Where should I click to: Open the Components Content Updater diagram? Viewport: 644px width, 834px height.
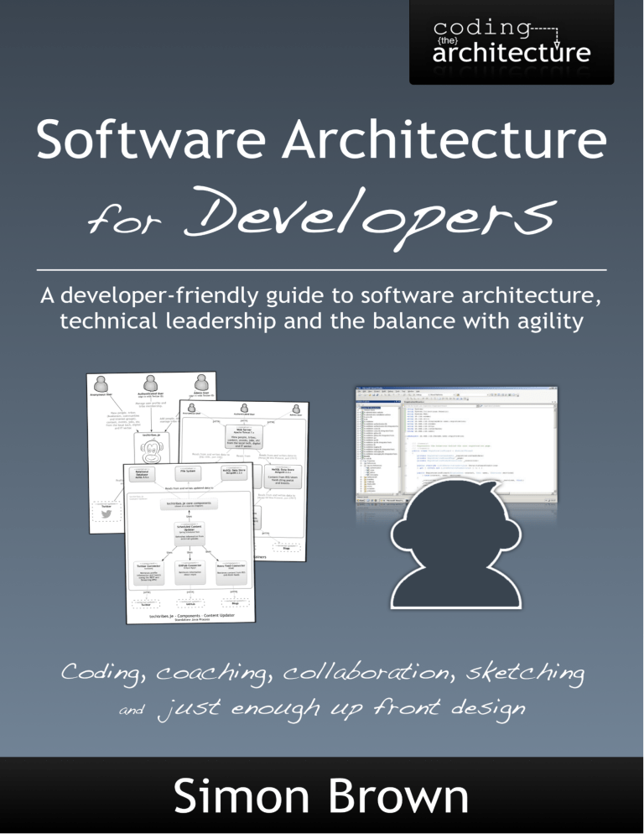pyautogui.click(x=190, y=543)
